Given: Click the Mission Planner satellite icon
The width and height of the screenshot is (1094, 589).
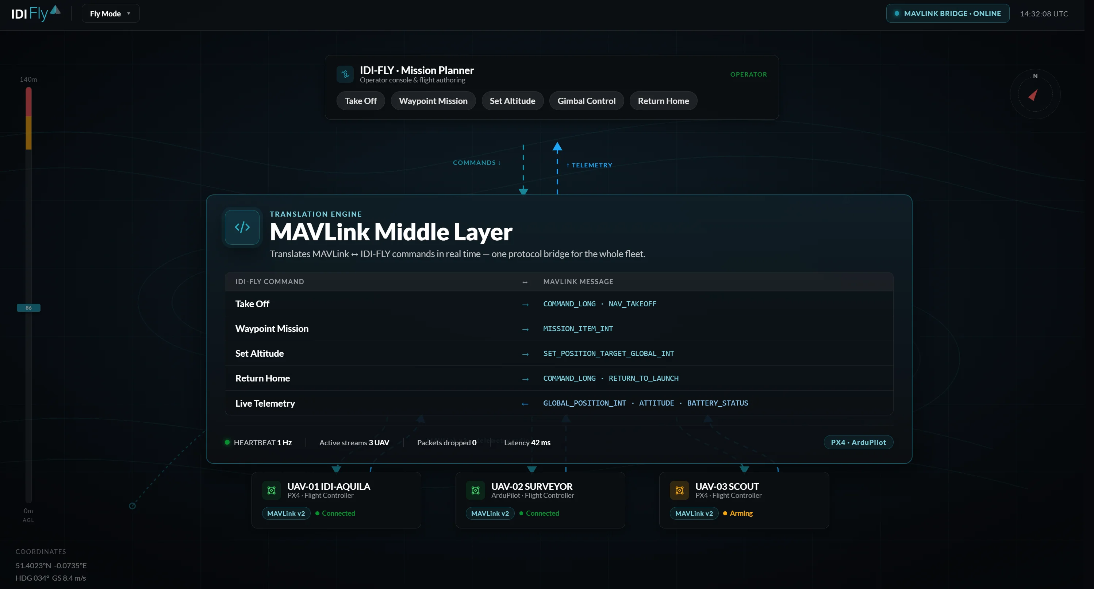Looking at the screenshot, I should click(x=345, y=74).
